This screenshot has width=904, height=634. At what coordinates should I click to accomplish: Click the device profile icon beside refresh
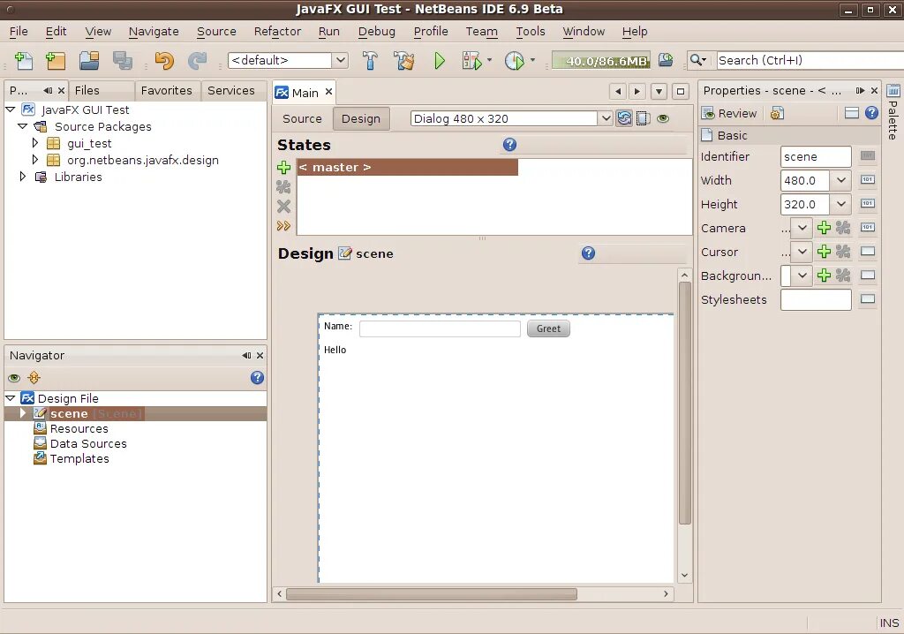pyautogui.click(x=644, y=118)
